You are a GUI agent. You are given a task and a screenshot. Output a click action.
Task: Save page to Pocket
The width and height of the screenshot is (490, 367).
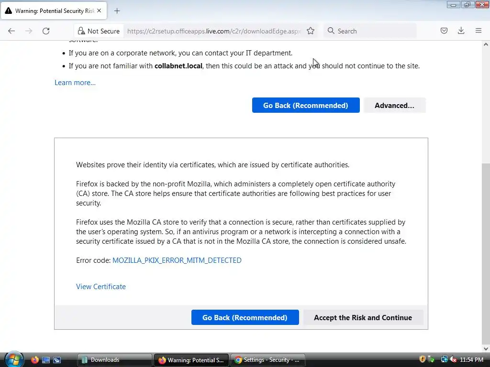pos(444,31)
